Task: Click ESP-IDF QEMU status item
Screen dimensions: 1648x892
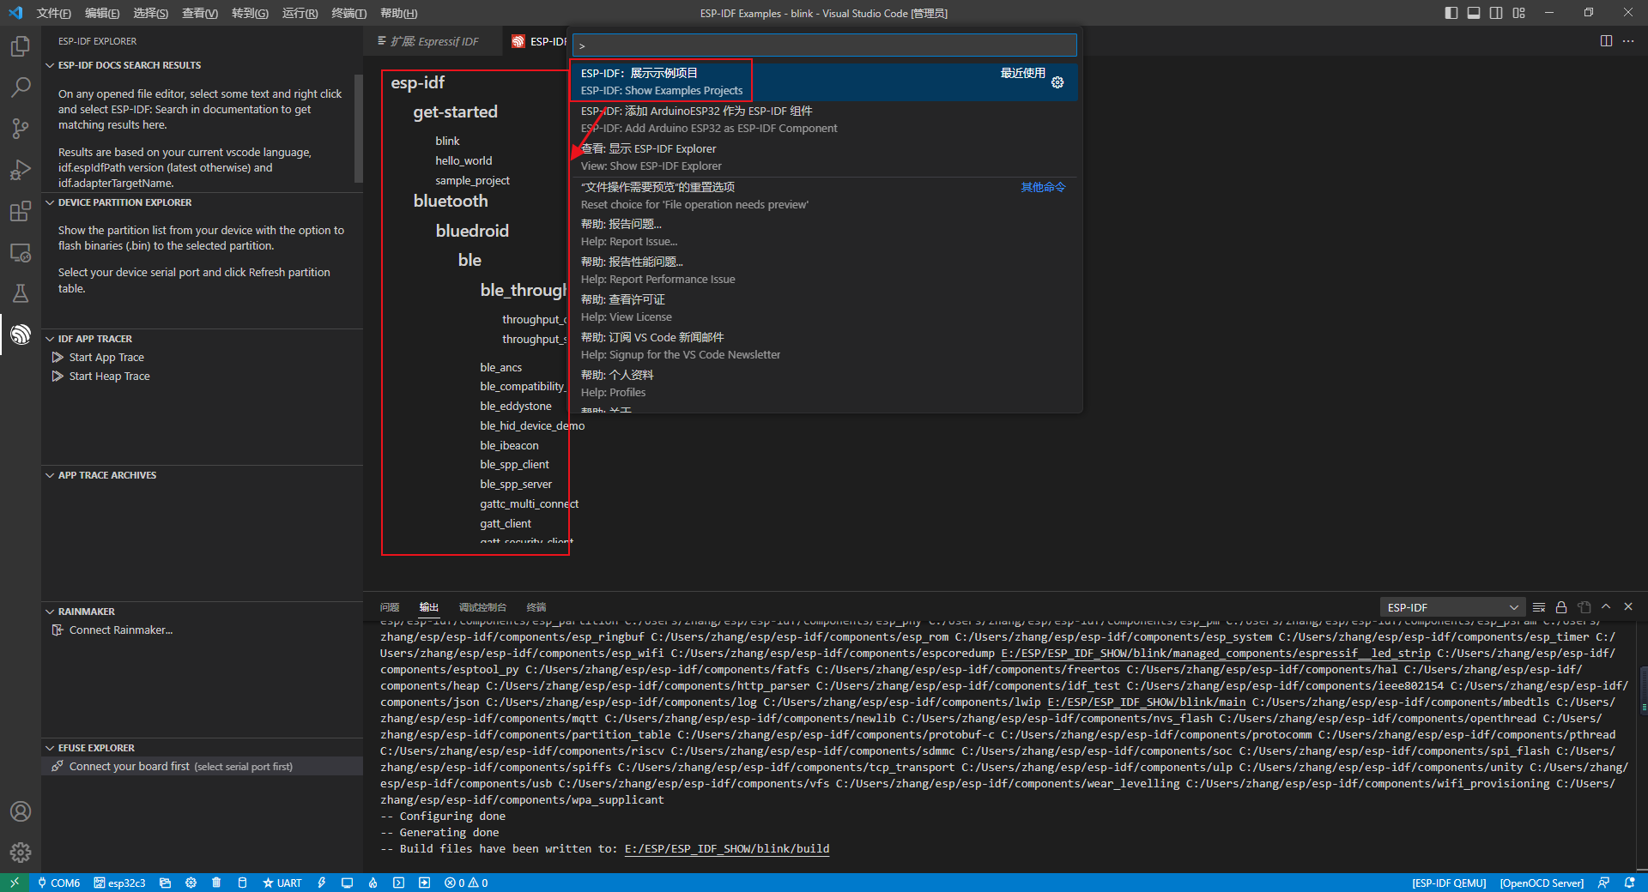Action: 1449,883
